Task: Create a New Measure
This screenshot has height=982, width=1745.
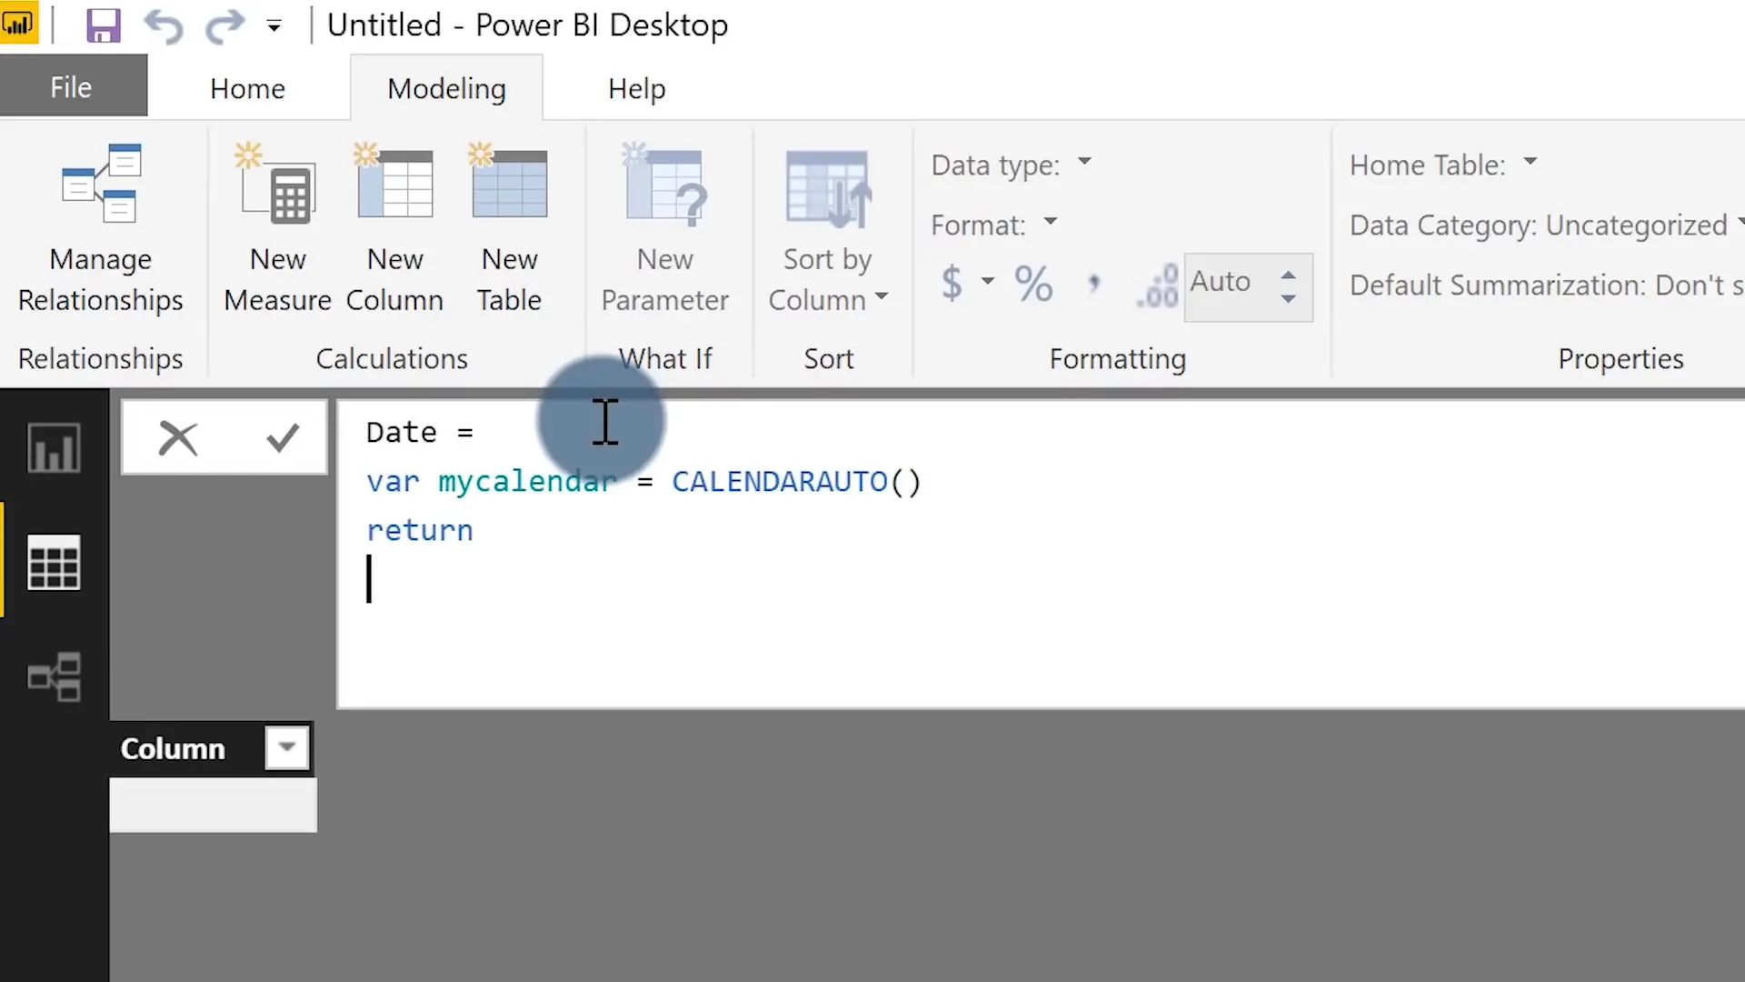Action: (277, 229)
